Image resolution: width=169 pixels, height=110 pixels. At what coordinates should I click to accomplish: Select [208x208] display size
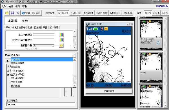click(115, 13)
